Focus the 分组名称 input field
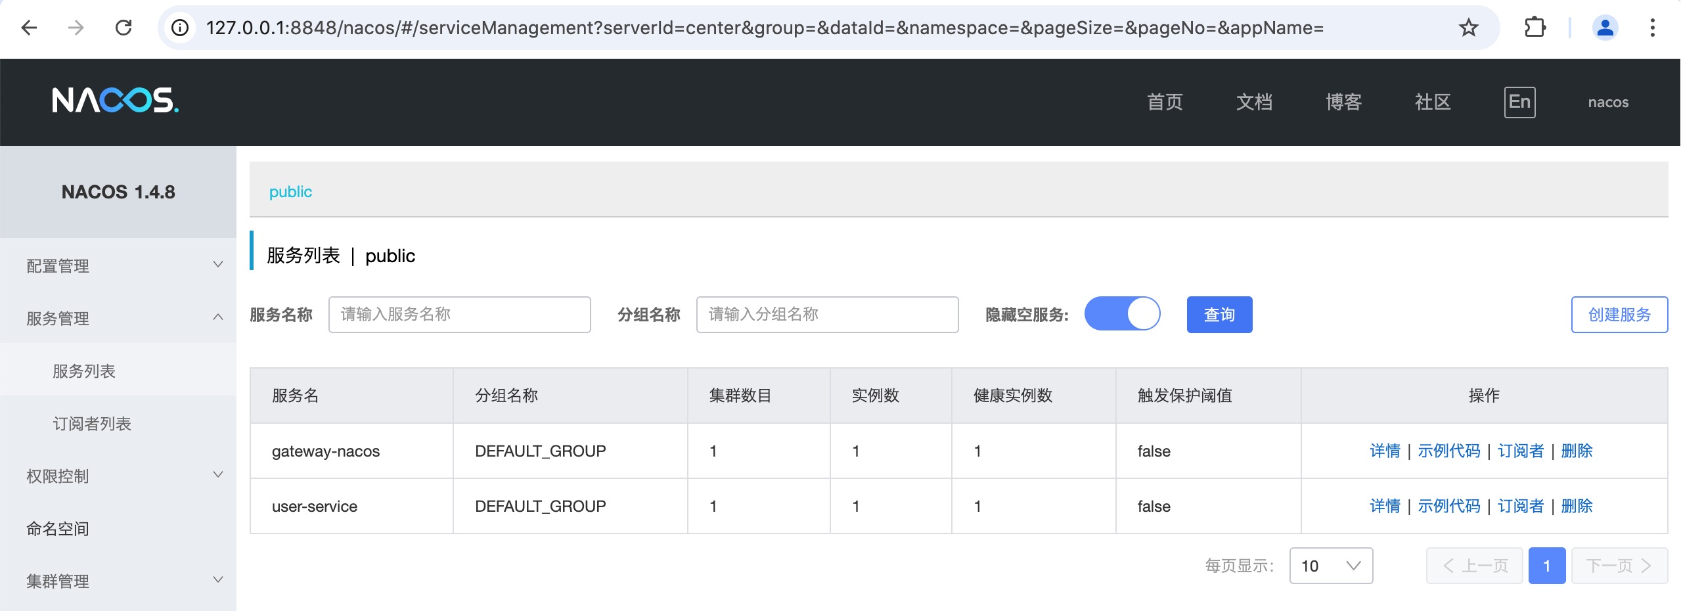The image size is (1681, 611). coord(827,315)
